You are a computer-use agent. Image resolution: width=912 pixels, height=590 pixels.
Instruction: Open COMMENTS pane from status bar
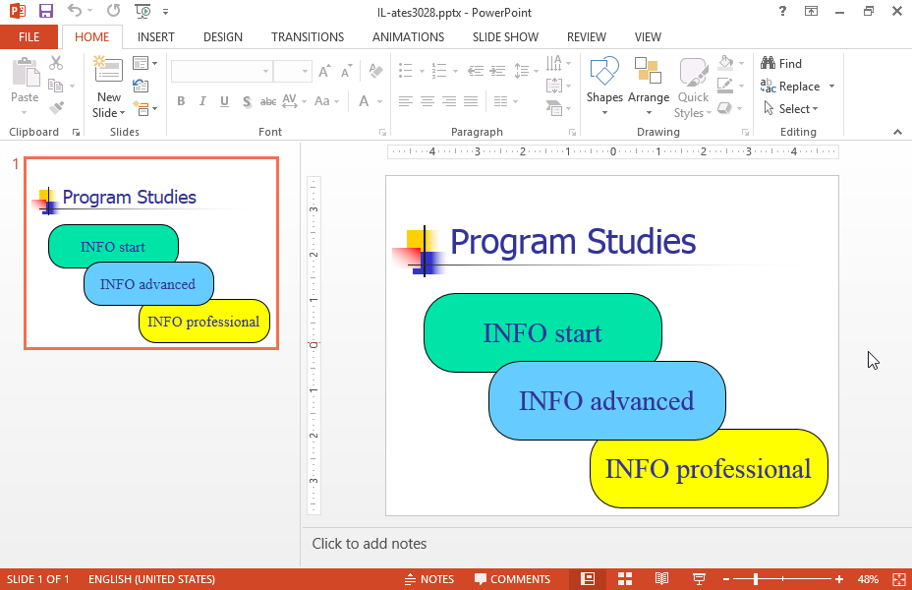coord(512,579)
